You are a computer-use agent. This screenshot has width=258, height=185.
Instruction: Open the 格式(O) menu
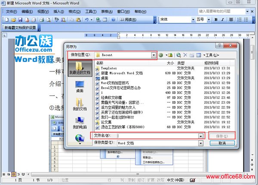click(x=74, y=12)
